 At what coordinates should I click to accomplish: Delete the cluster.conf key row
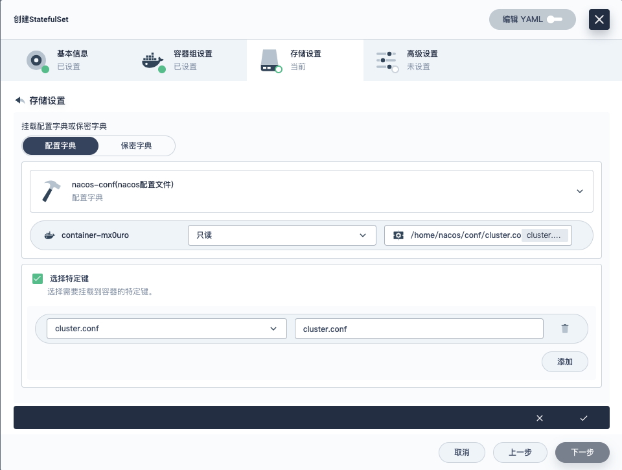click(x=565, y=329)
